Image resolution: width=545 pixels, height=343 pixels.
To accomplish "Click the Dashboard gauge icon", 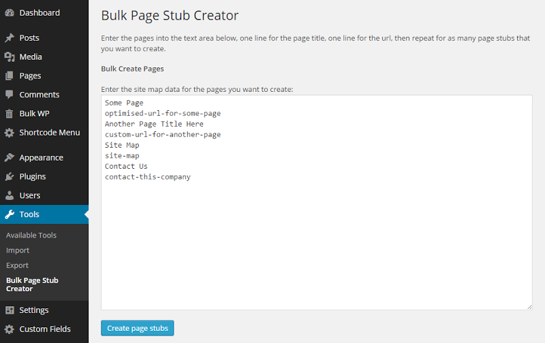I will point(10,13).
